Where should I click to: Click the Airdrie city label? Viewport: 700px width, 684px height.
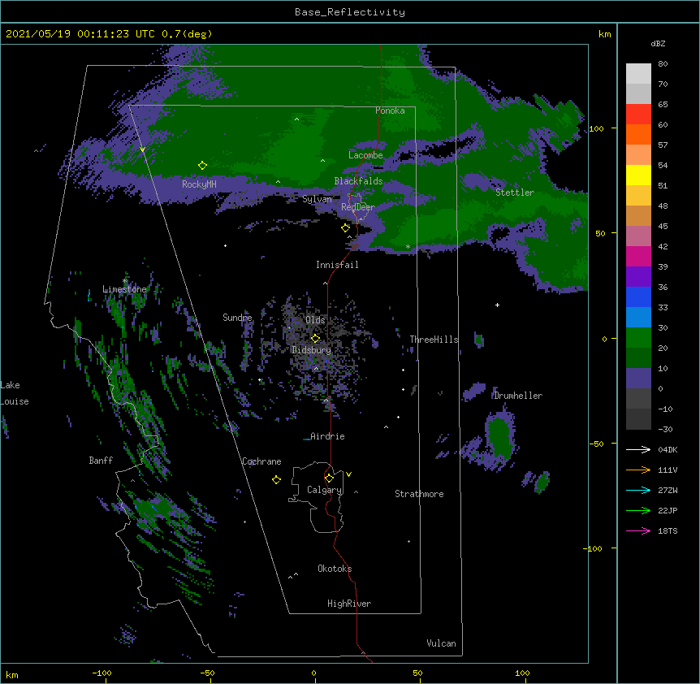(x=327, y=436)
